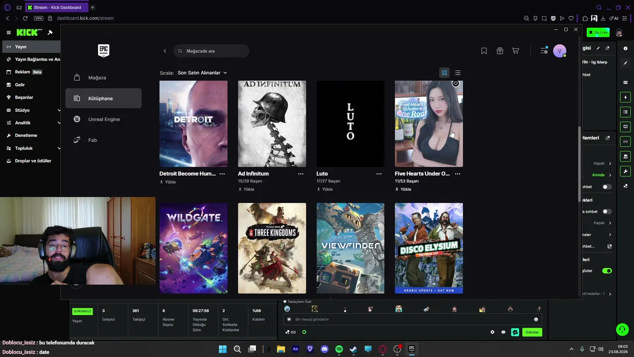Viewport: 634px width, 357px height.
Task: Open the Viewfinder game thumbnail
Action: 350,248
